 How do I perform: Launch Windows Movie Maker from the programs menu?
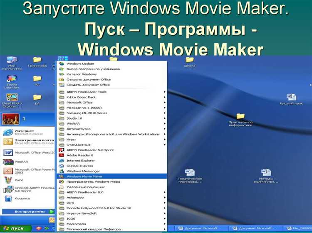point(112,177)
